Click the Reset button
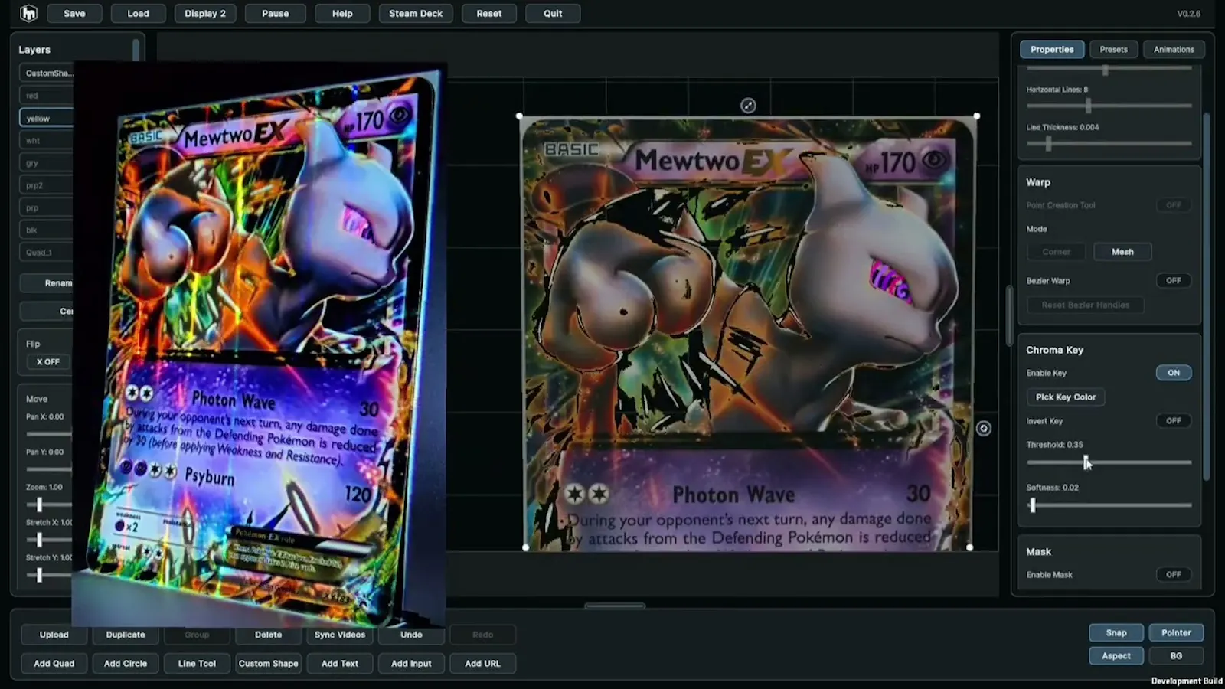 (489, 14)
